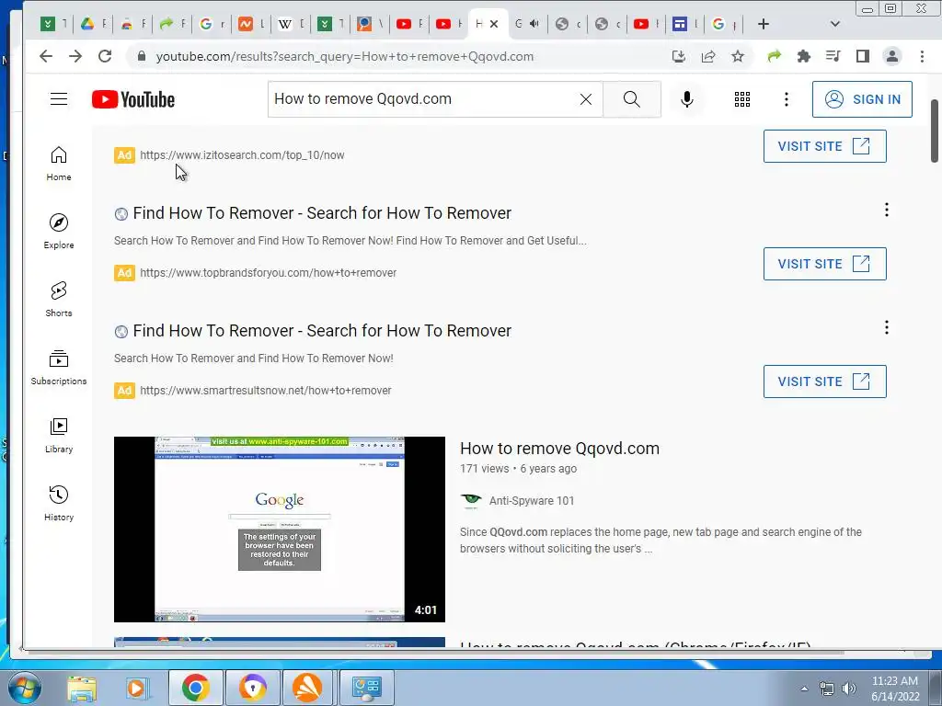Click the browser address bar URL
The image size is (942, 706).
(x=345, y=56)
